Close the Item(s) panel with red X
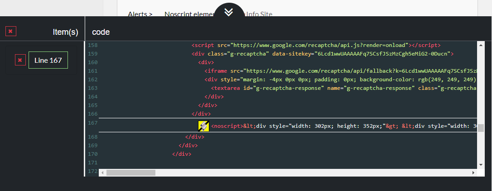Image resolution: width=492 pixels, height=191 pixels. [x=11, y=31]
